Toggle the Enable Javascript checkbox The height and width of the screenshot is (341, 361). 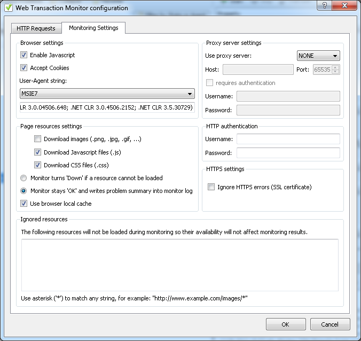coord(23,55)
